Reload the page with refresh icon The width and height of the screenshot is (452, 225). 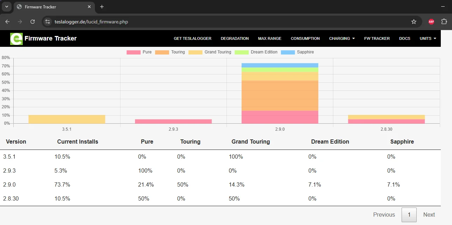pos(33,22)
